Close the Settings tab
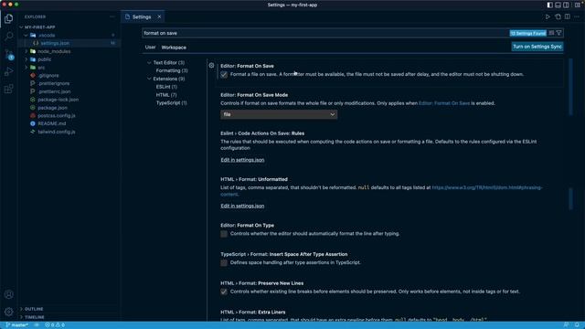Viewport: 585px width, 329px height. (159, 16)
